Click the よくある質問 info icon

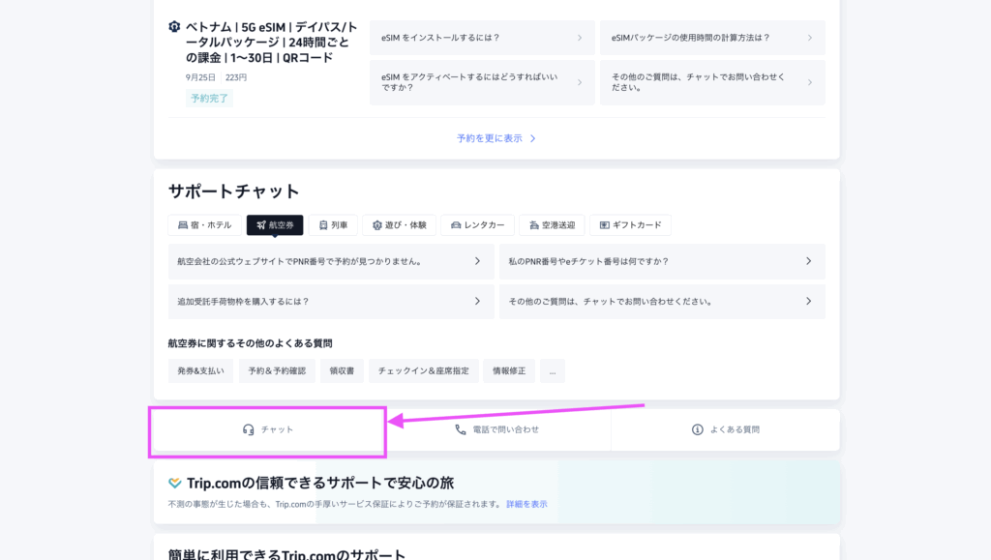coord(698,429)
